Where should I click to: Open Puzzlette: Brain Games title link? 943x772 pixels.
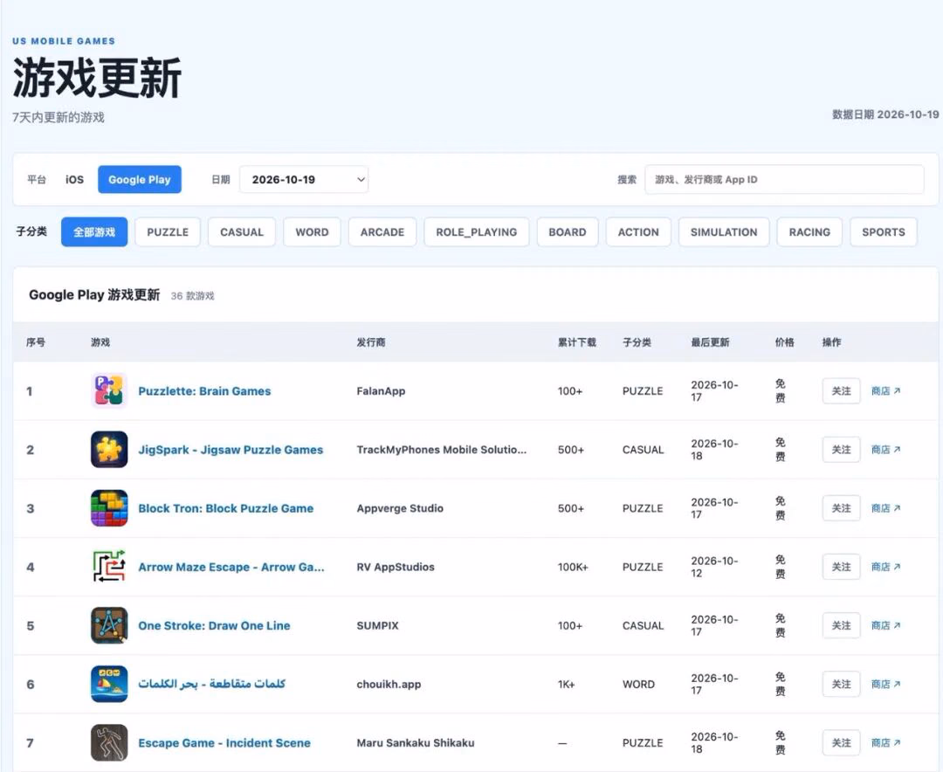204,391
